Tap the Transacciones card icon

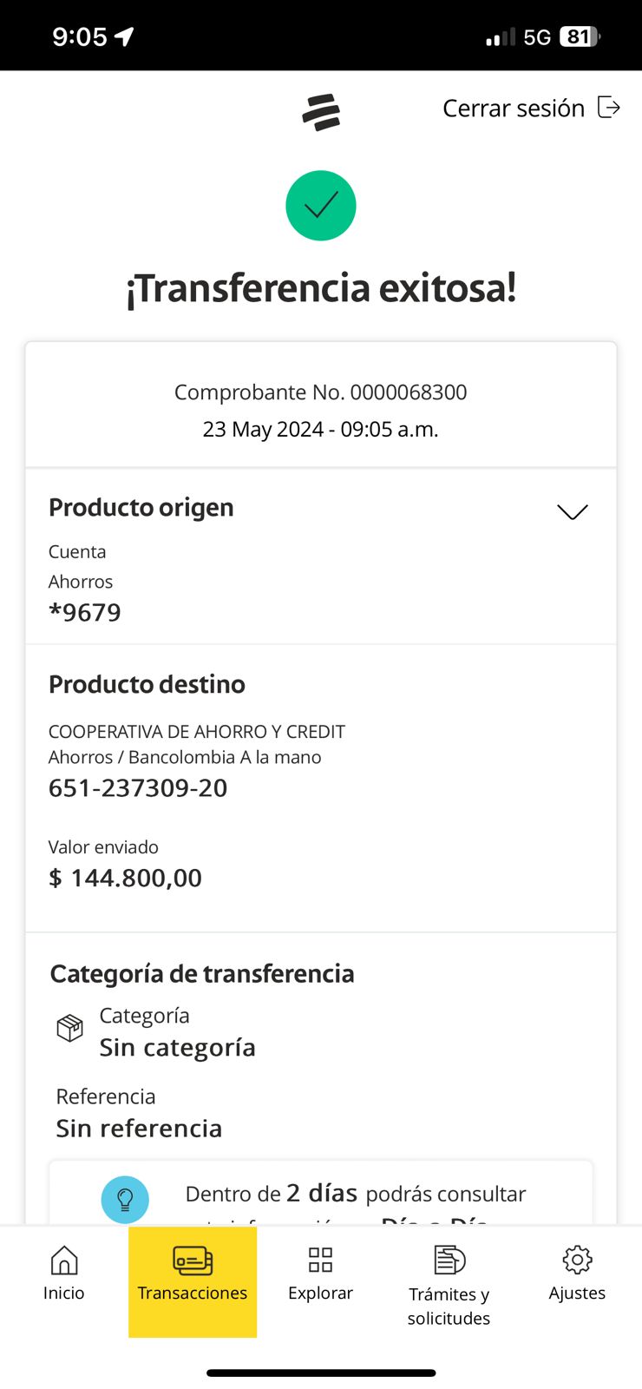(193, 1260)
